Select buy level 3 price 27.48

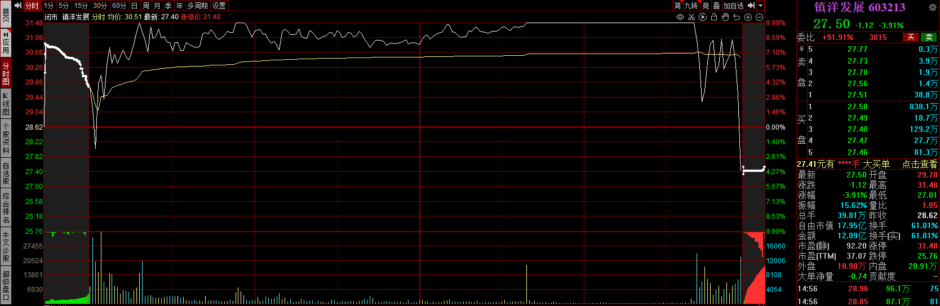(x=858, y=129)
